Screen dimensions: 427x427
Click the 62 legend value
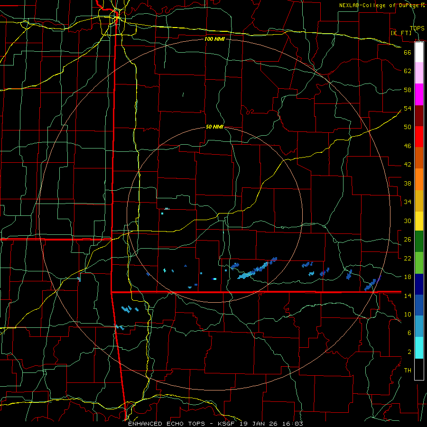(408, 71)
